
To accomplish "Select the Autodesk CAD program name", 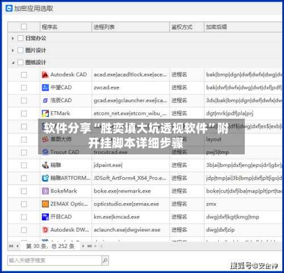I will (69, 74).
